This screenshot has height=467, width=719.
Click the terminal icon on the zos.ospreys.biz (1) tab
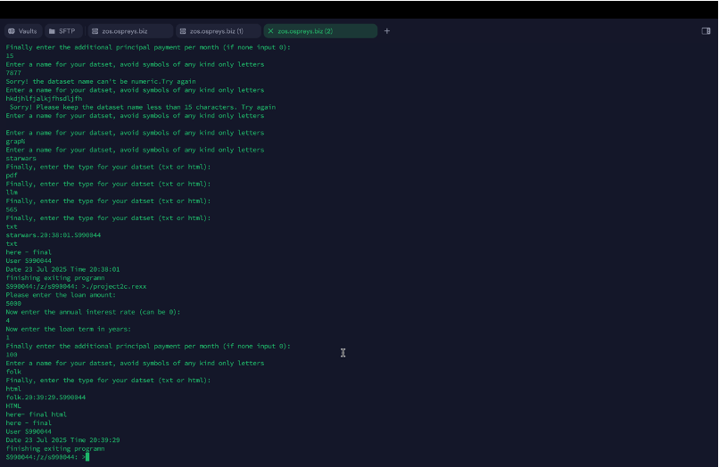click(x=183, y=31)
